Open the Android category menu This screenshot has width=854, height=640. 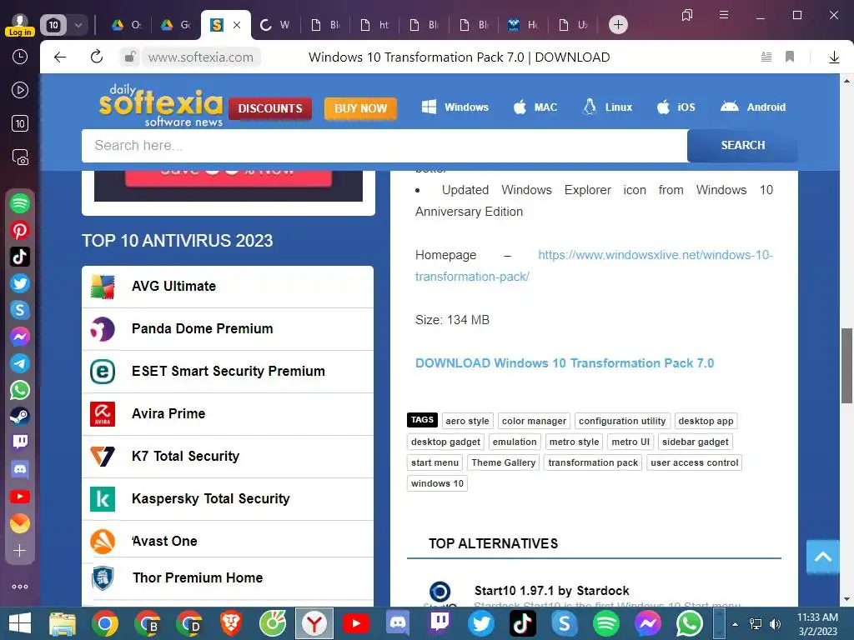click(x=753, y=107)
